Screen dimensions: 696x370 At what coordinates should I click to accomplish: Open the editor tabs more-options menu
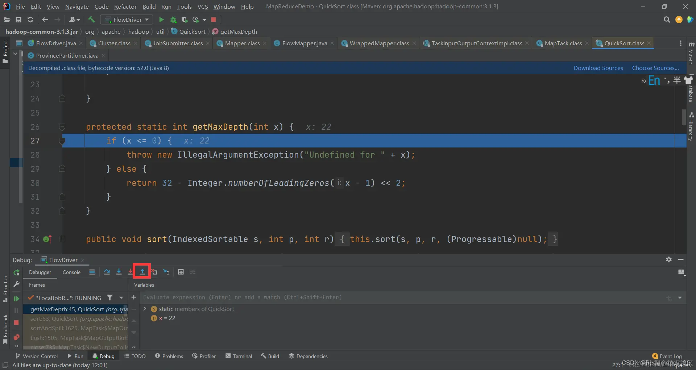pos(680,43)
